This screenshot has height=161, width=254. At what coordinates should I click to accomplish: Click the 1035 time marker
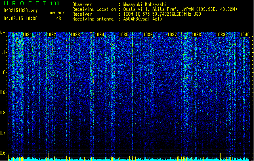[x=124, y=35]
